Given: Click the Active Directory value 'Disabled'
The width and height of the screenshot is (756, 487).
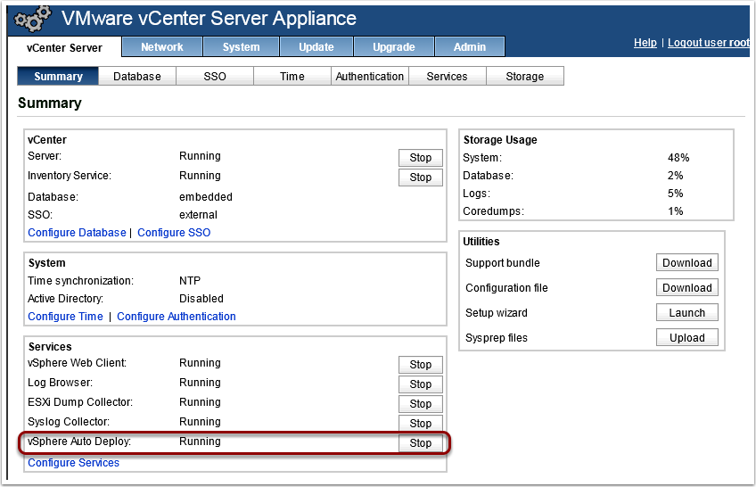Looking at the screenshot, I should point(201,299).
